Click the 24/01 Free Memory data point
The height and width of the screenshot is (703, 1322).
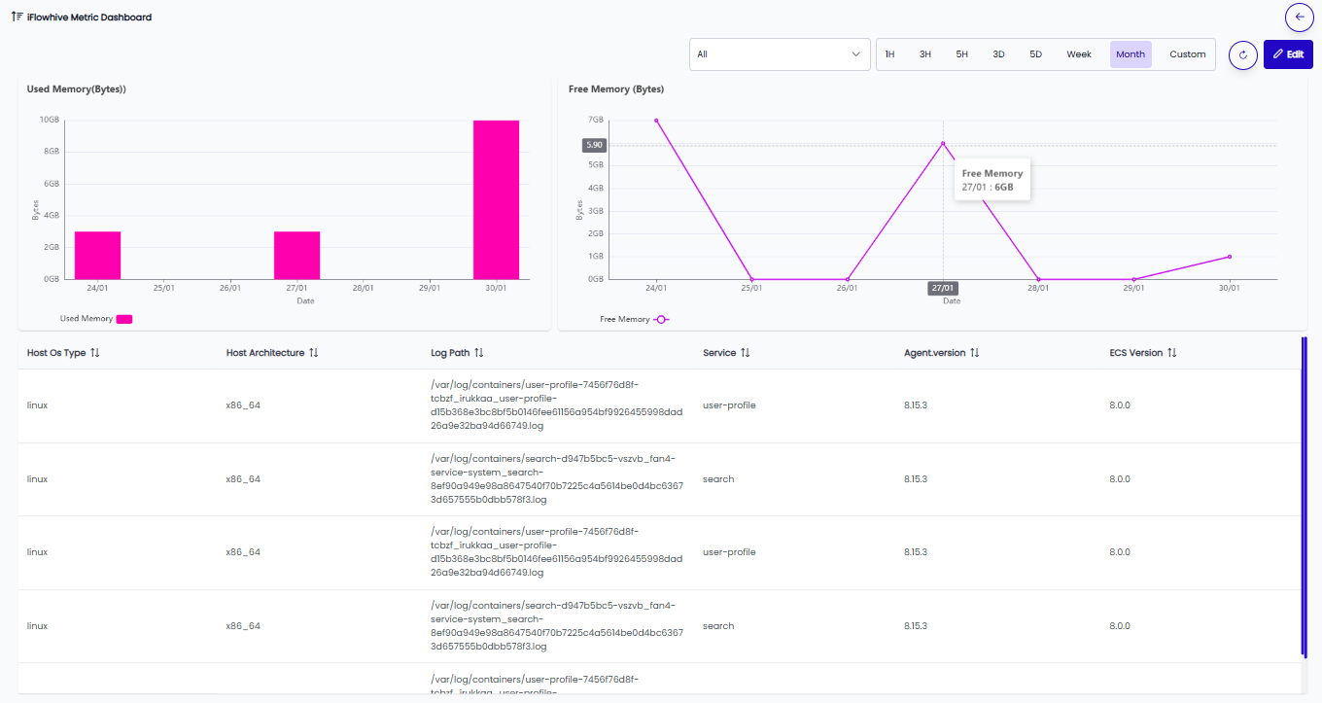pyautogui.click(x=656, y=121)
